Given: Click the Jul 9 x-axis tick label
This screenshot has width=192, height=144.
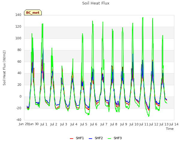Looking at the screenshot, I should [124, 124].
